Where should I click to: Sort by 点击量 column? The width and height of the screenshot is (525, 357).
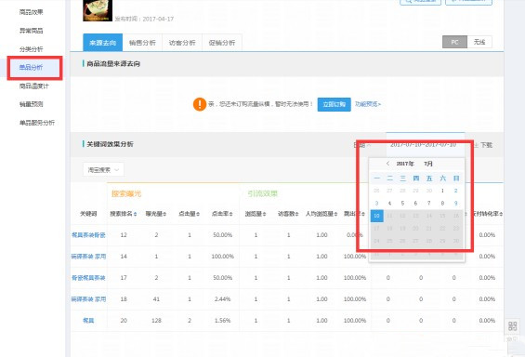pos(190,214)
